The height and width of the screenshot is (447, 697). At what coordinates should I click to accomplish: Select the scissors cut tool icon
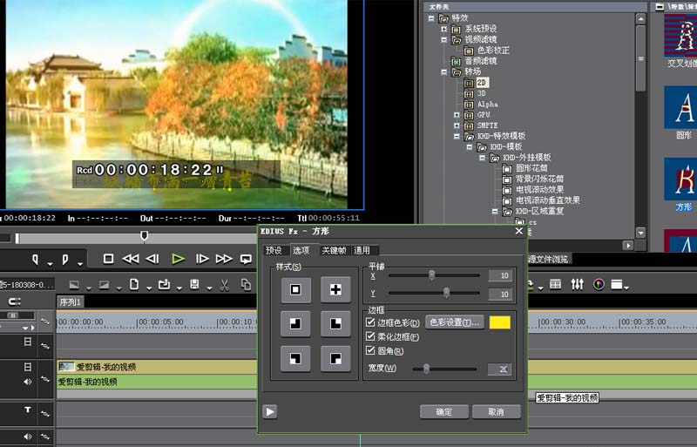point(224,285)
